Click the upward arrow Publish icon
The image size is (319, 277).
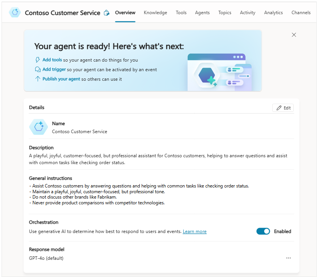[x=38, y=79]
